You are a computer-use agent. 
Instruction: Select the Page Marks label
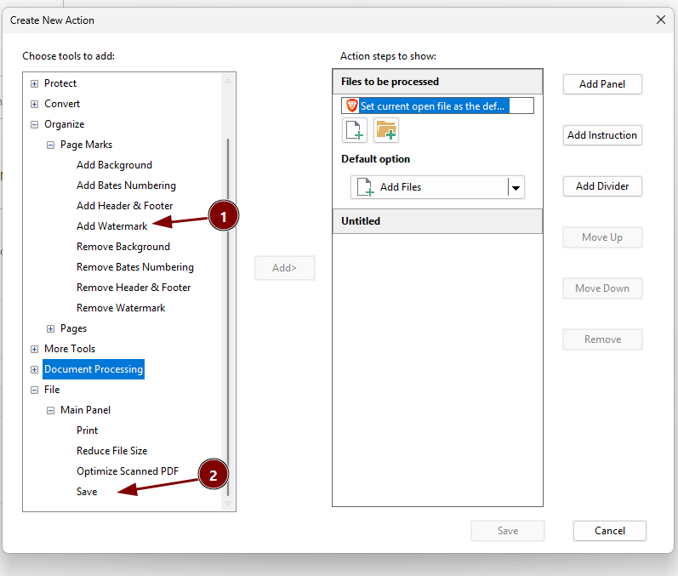point(86,145)
